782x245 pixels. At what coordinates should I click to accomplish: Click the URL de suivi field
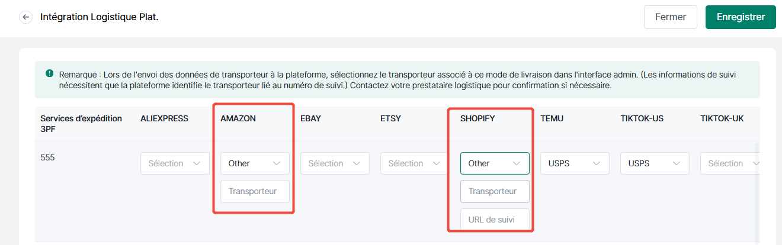495,220
